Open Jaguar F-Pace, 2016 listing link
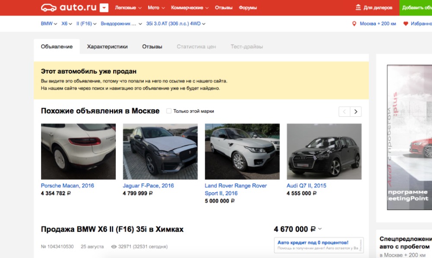Image resolution: width=432 pixels, height=258 pixels. pos(148,186)
